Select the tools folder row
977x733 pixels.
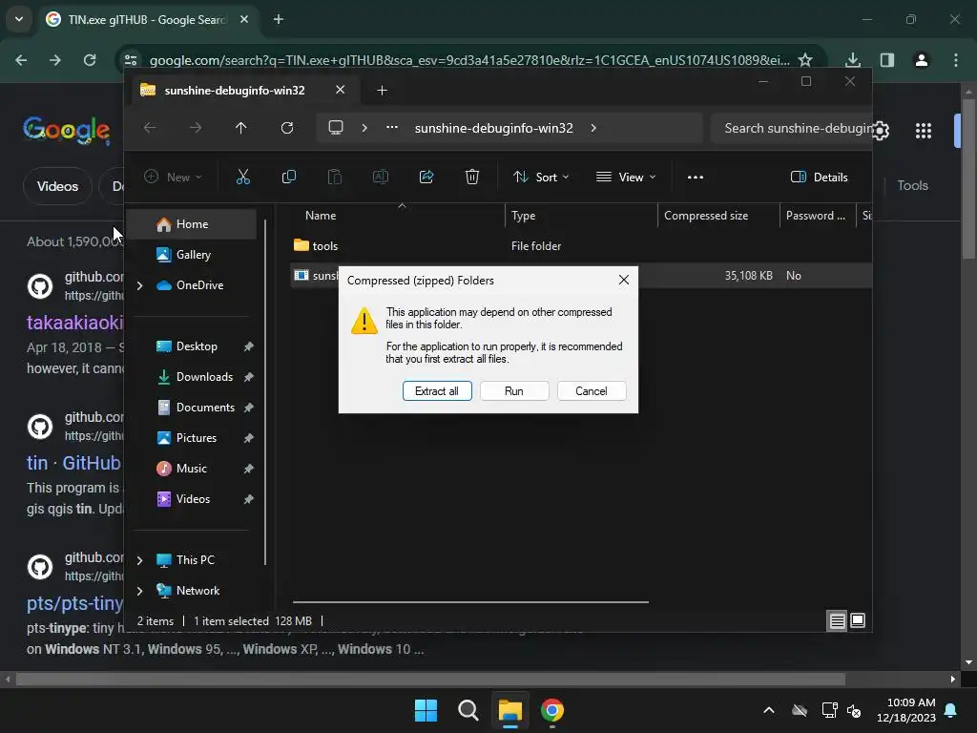click(581, 245)
